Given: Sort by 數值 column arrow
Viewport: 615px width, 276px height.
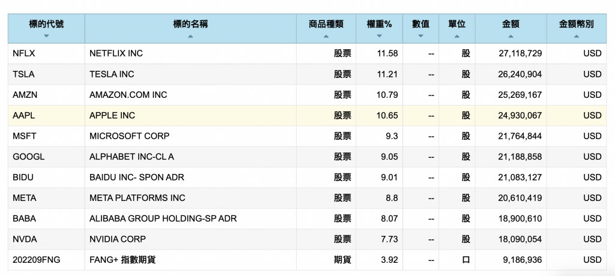Looking at the screenshot, I should pyautogui.click(x=420, y=36).
